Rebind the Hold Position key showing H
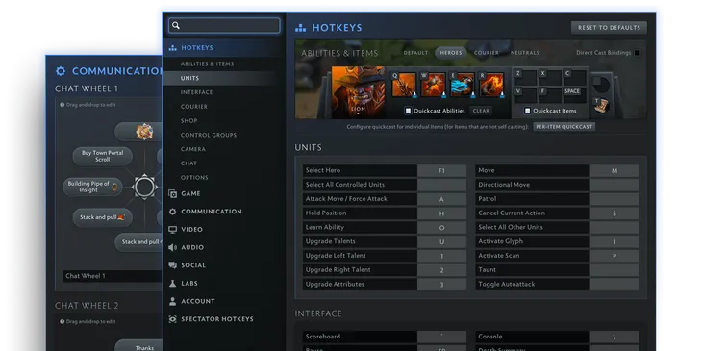This screenshot has width=702, height=351. 442,213
